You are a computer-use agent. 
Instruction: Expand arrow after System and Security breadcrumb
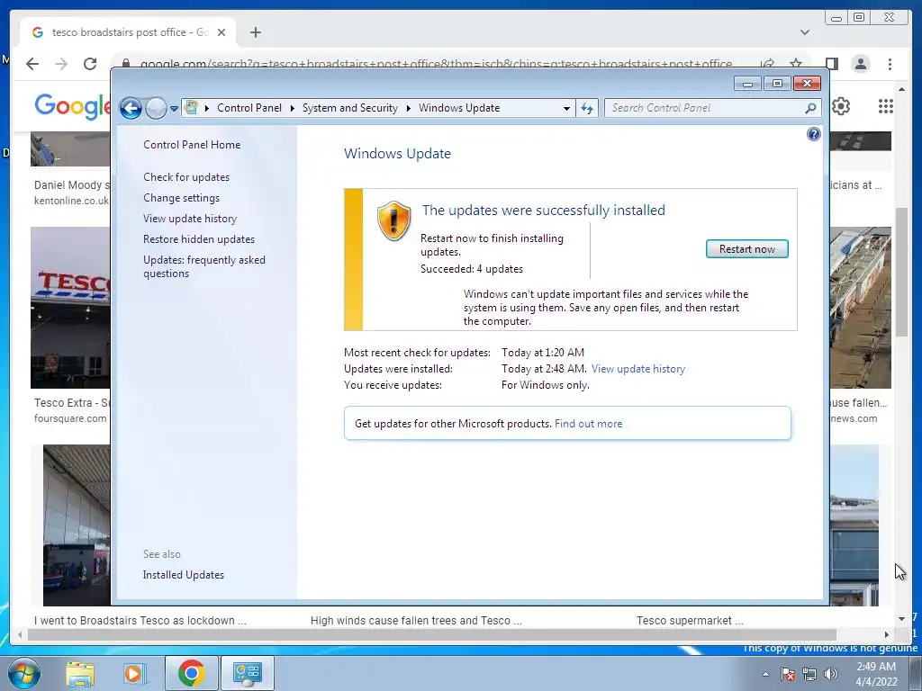click(x=408, y=108)
